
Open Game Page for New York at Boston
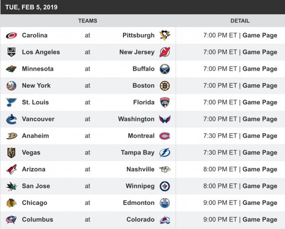coord(260,86)
